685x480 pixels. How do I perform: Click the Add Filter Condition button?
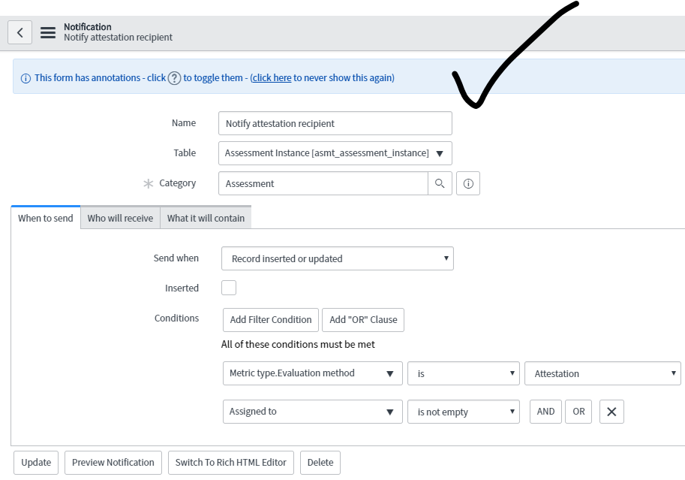coord(270,319)
